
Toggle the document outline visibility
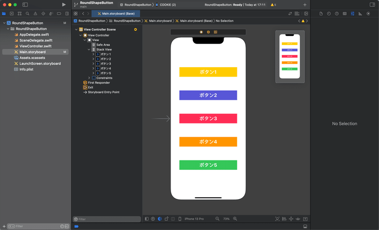[x=147, y=219]
